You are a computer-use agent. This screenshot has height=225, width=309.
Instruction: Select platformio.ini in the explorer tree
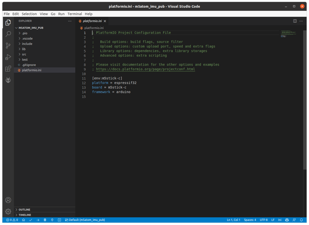tap(45, 70)
